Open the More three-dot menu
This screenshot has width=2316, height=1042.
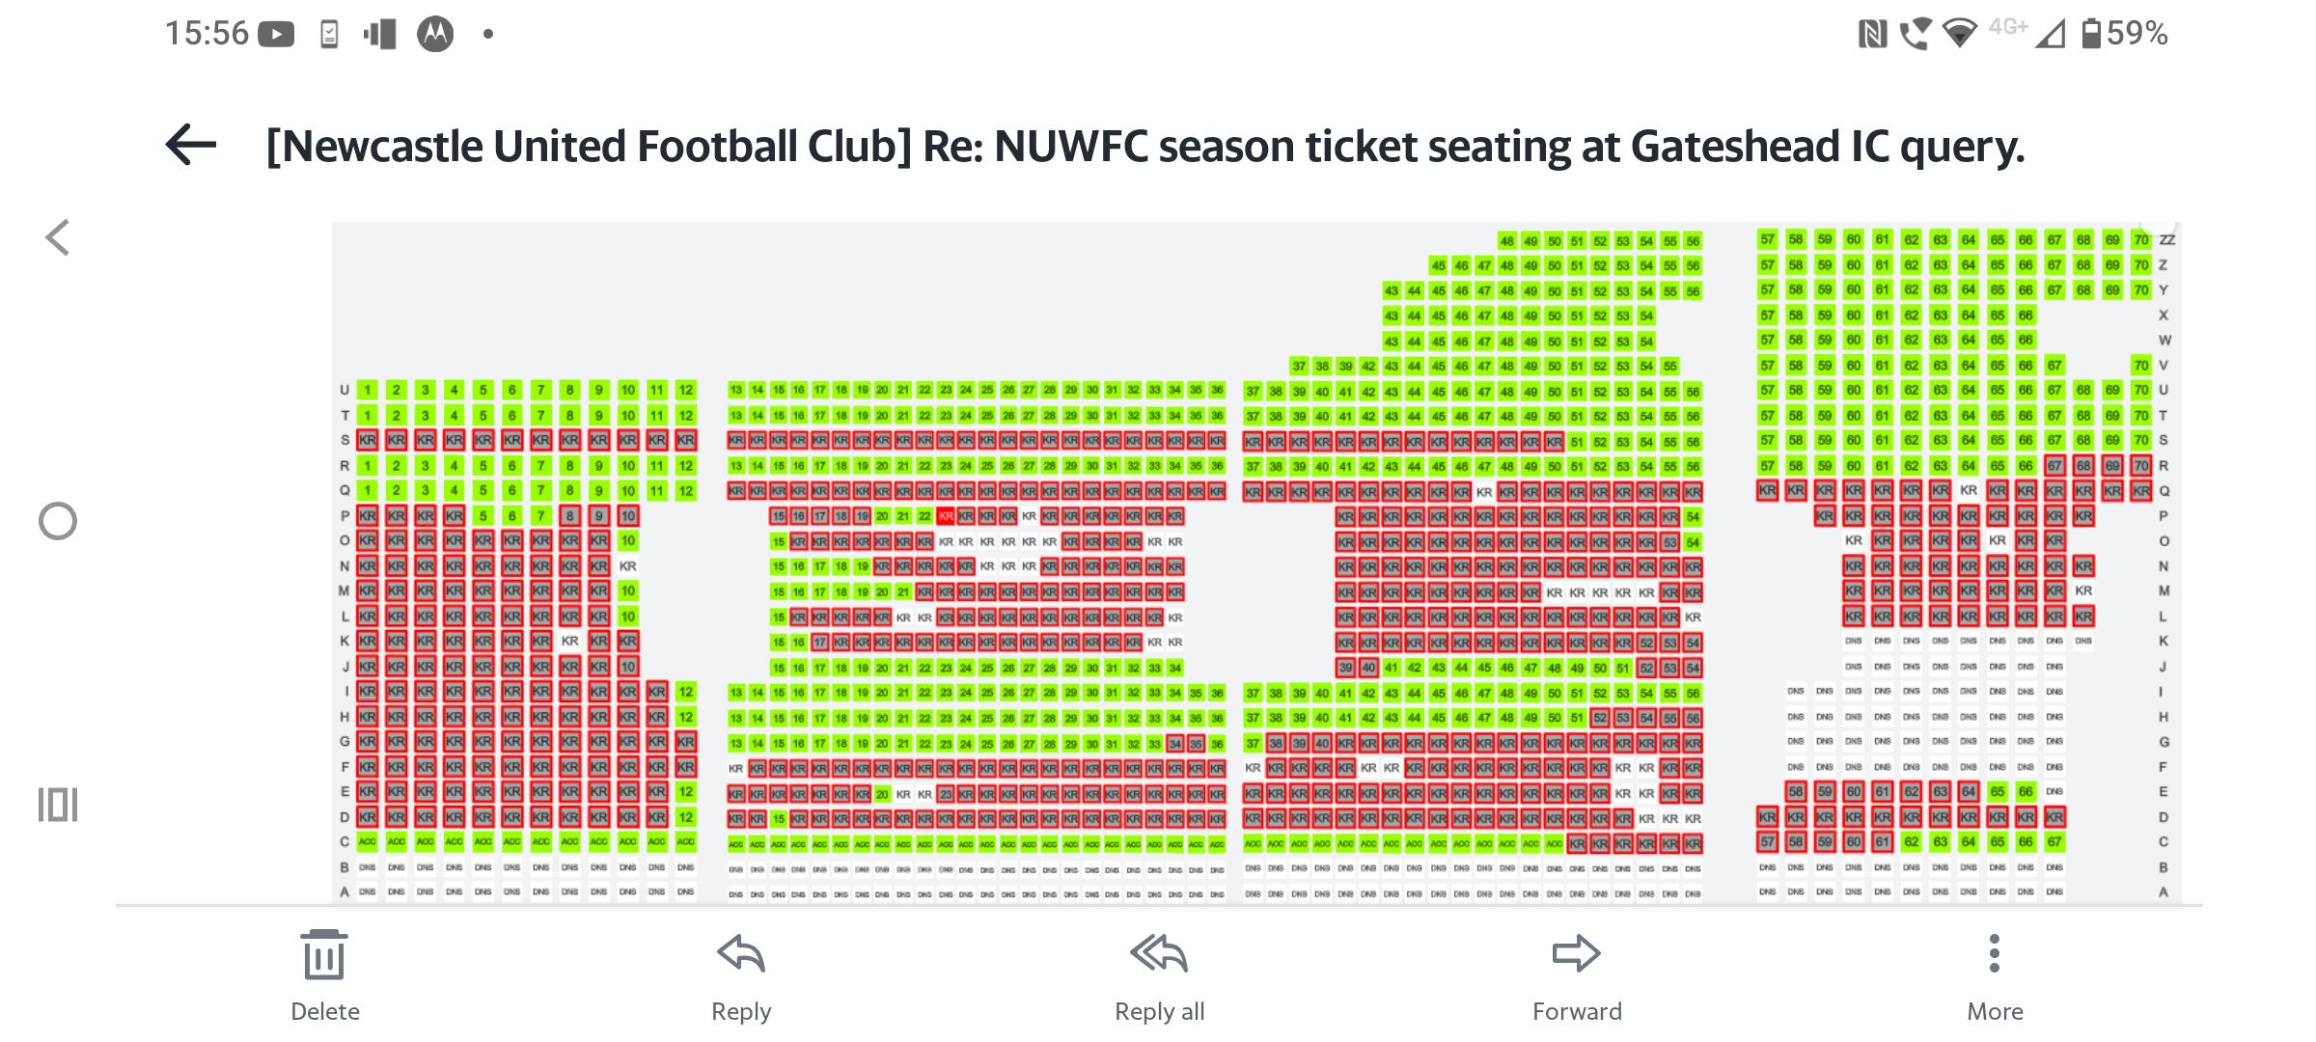(x=1995, y=953)
